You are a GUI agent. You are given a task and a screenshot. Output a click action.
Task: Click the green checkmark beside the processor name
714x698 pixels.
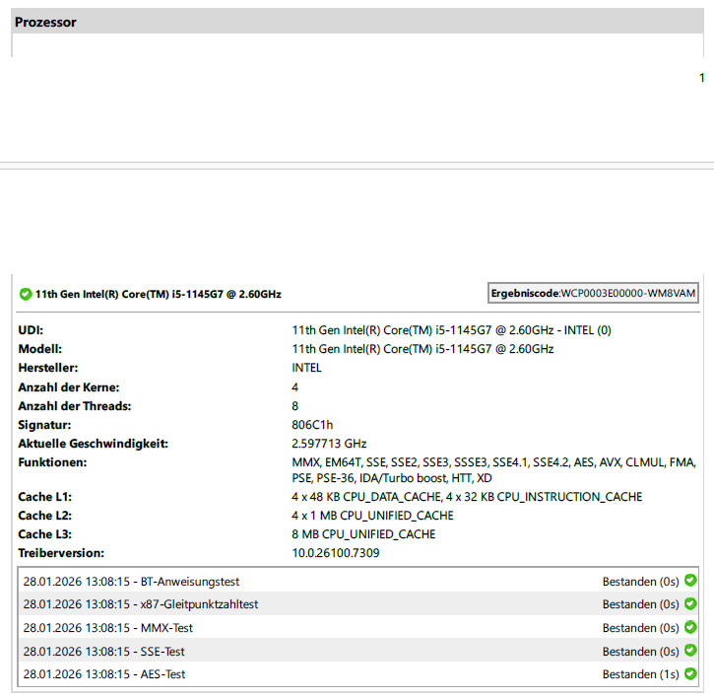point(26,294)
